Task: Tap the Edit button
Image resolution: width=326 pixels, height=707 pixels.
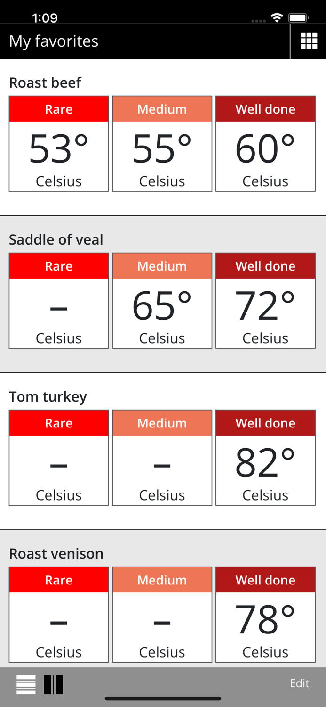Action: click(x=299, y=683)
